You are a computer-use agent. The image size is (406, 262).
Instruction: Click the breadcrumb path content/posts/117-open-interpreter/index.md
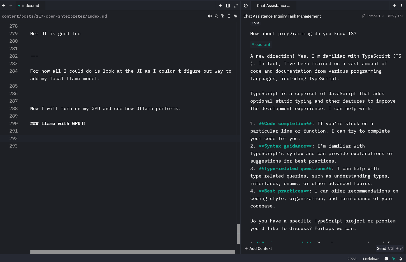(54, 16)
